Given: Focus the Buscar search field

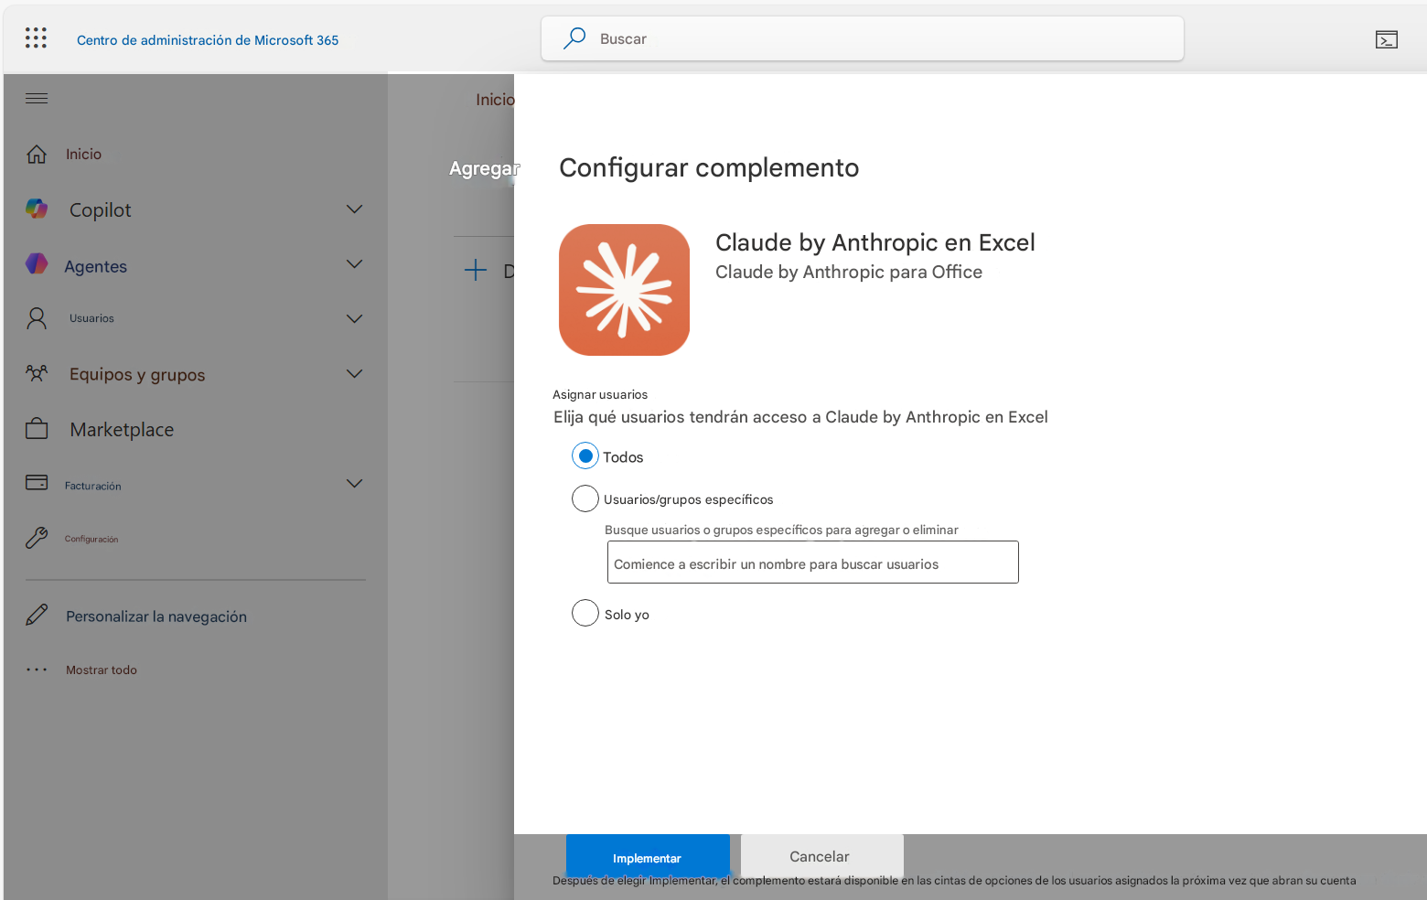Looking at the screenshot, I should coord(862,38).
